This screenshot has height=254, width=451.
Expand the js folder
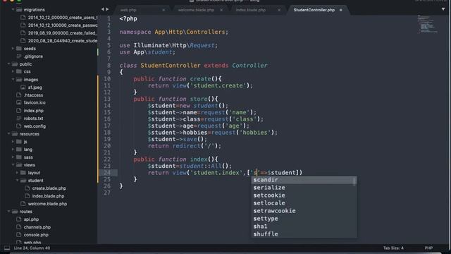tap(13, 142)
